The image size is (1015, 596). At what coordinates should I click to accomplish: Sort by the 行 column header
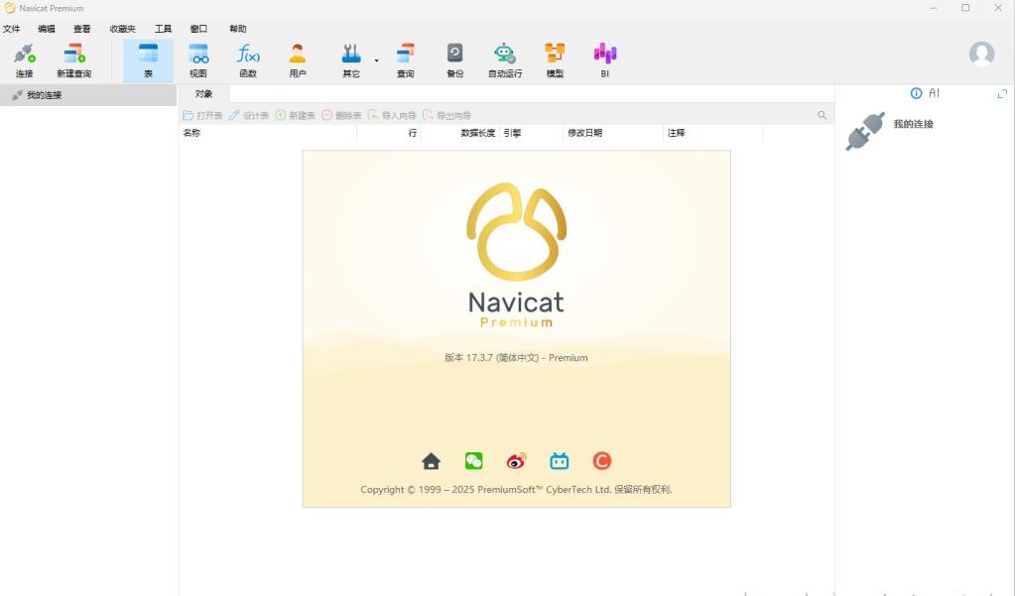pos(389,133)
